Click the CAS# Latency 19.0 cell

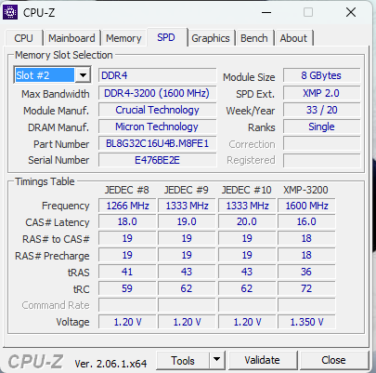(187, 221)
